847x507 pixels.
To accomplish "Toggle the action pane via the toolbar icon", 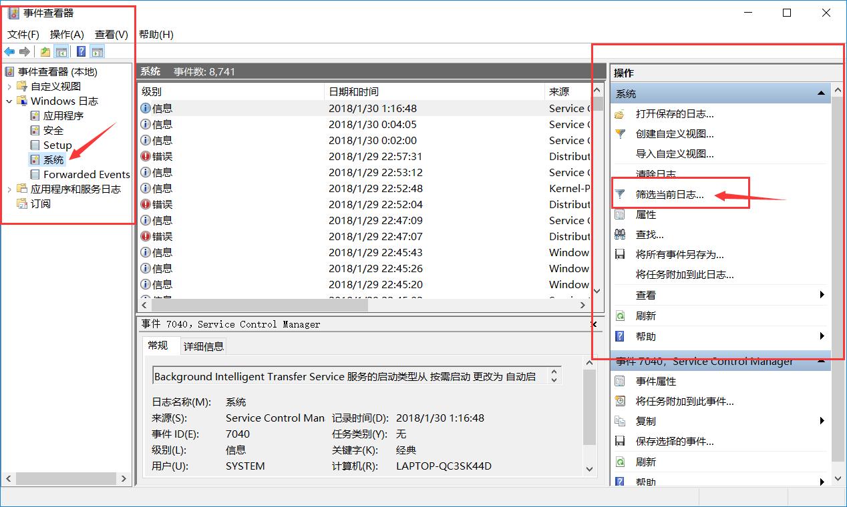I will [x=98, y=51].
